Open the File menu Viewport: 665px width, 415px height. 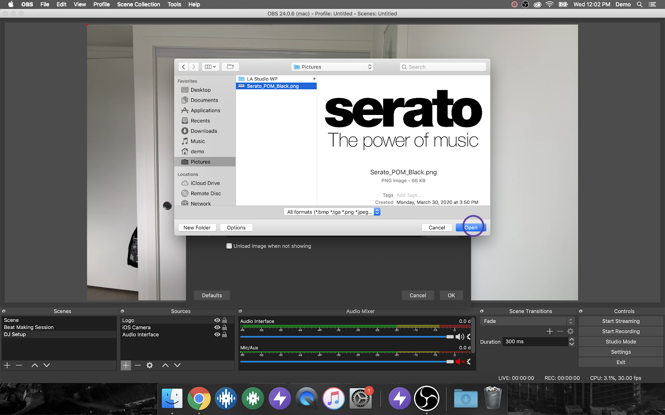click(x=45, y=5)
